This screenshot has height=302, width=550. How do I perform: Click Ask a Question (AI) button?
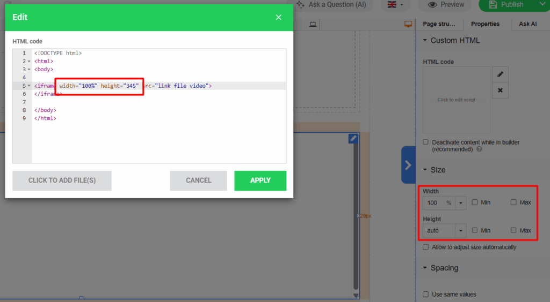point(331,4)
